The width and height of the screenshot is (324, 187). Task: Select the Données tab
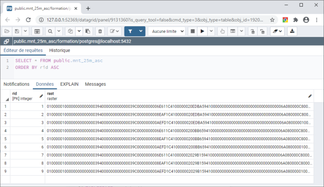[x=45, y=84]
